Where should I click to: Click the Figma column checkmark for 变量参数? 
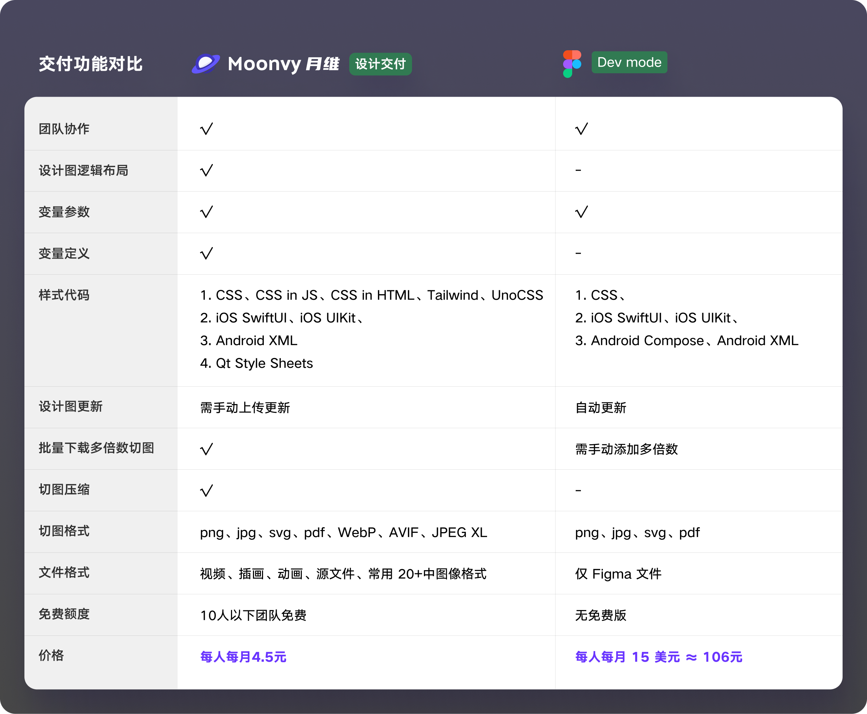(581, 212)
